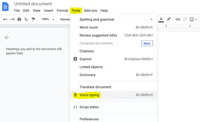The image size is (200, 122).
Task: Open the text color picker
Action: (x=161, y=20)
